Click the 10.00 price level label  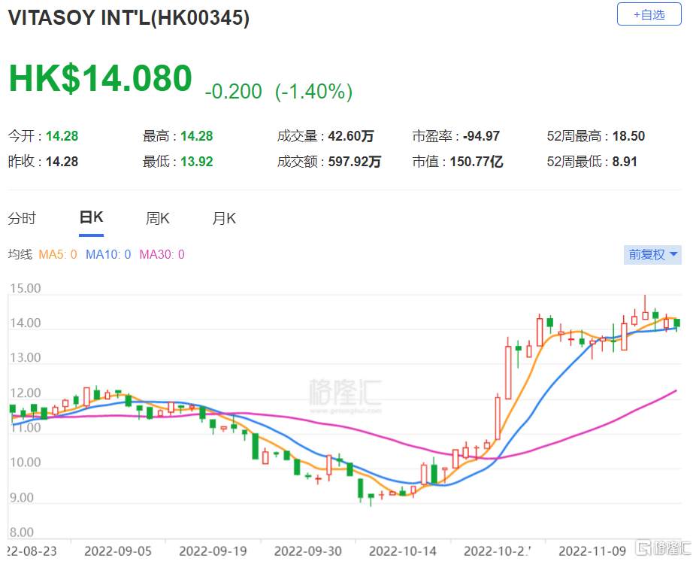[x=26, y=462]
